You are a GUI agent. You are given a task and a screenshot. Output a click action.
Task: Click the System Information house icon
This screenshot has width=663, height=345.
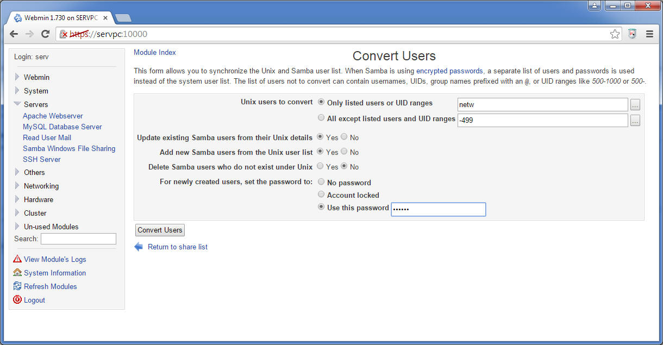17,273
